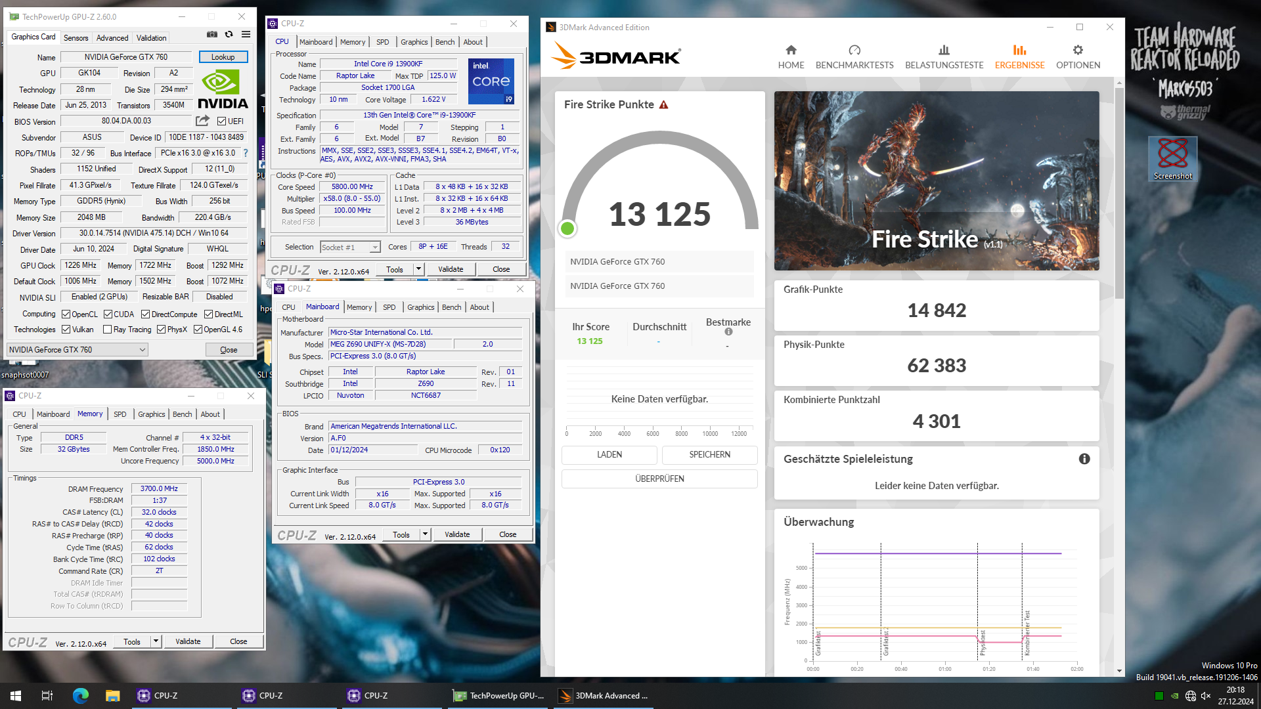Toggle the DirectML checkbox

[208, 314]
